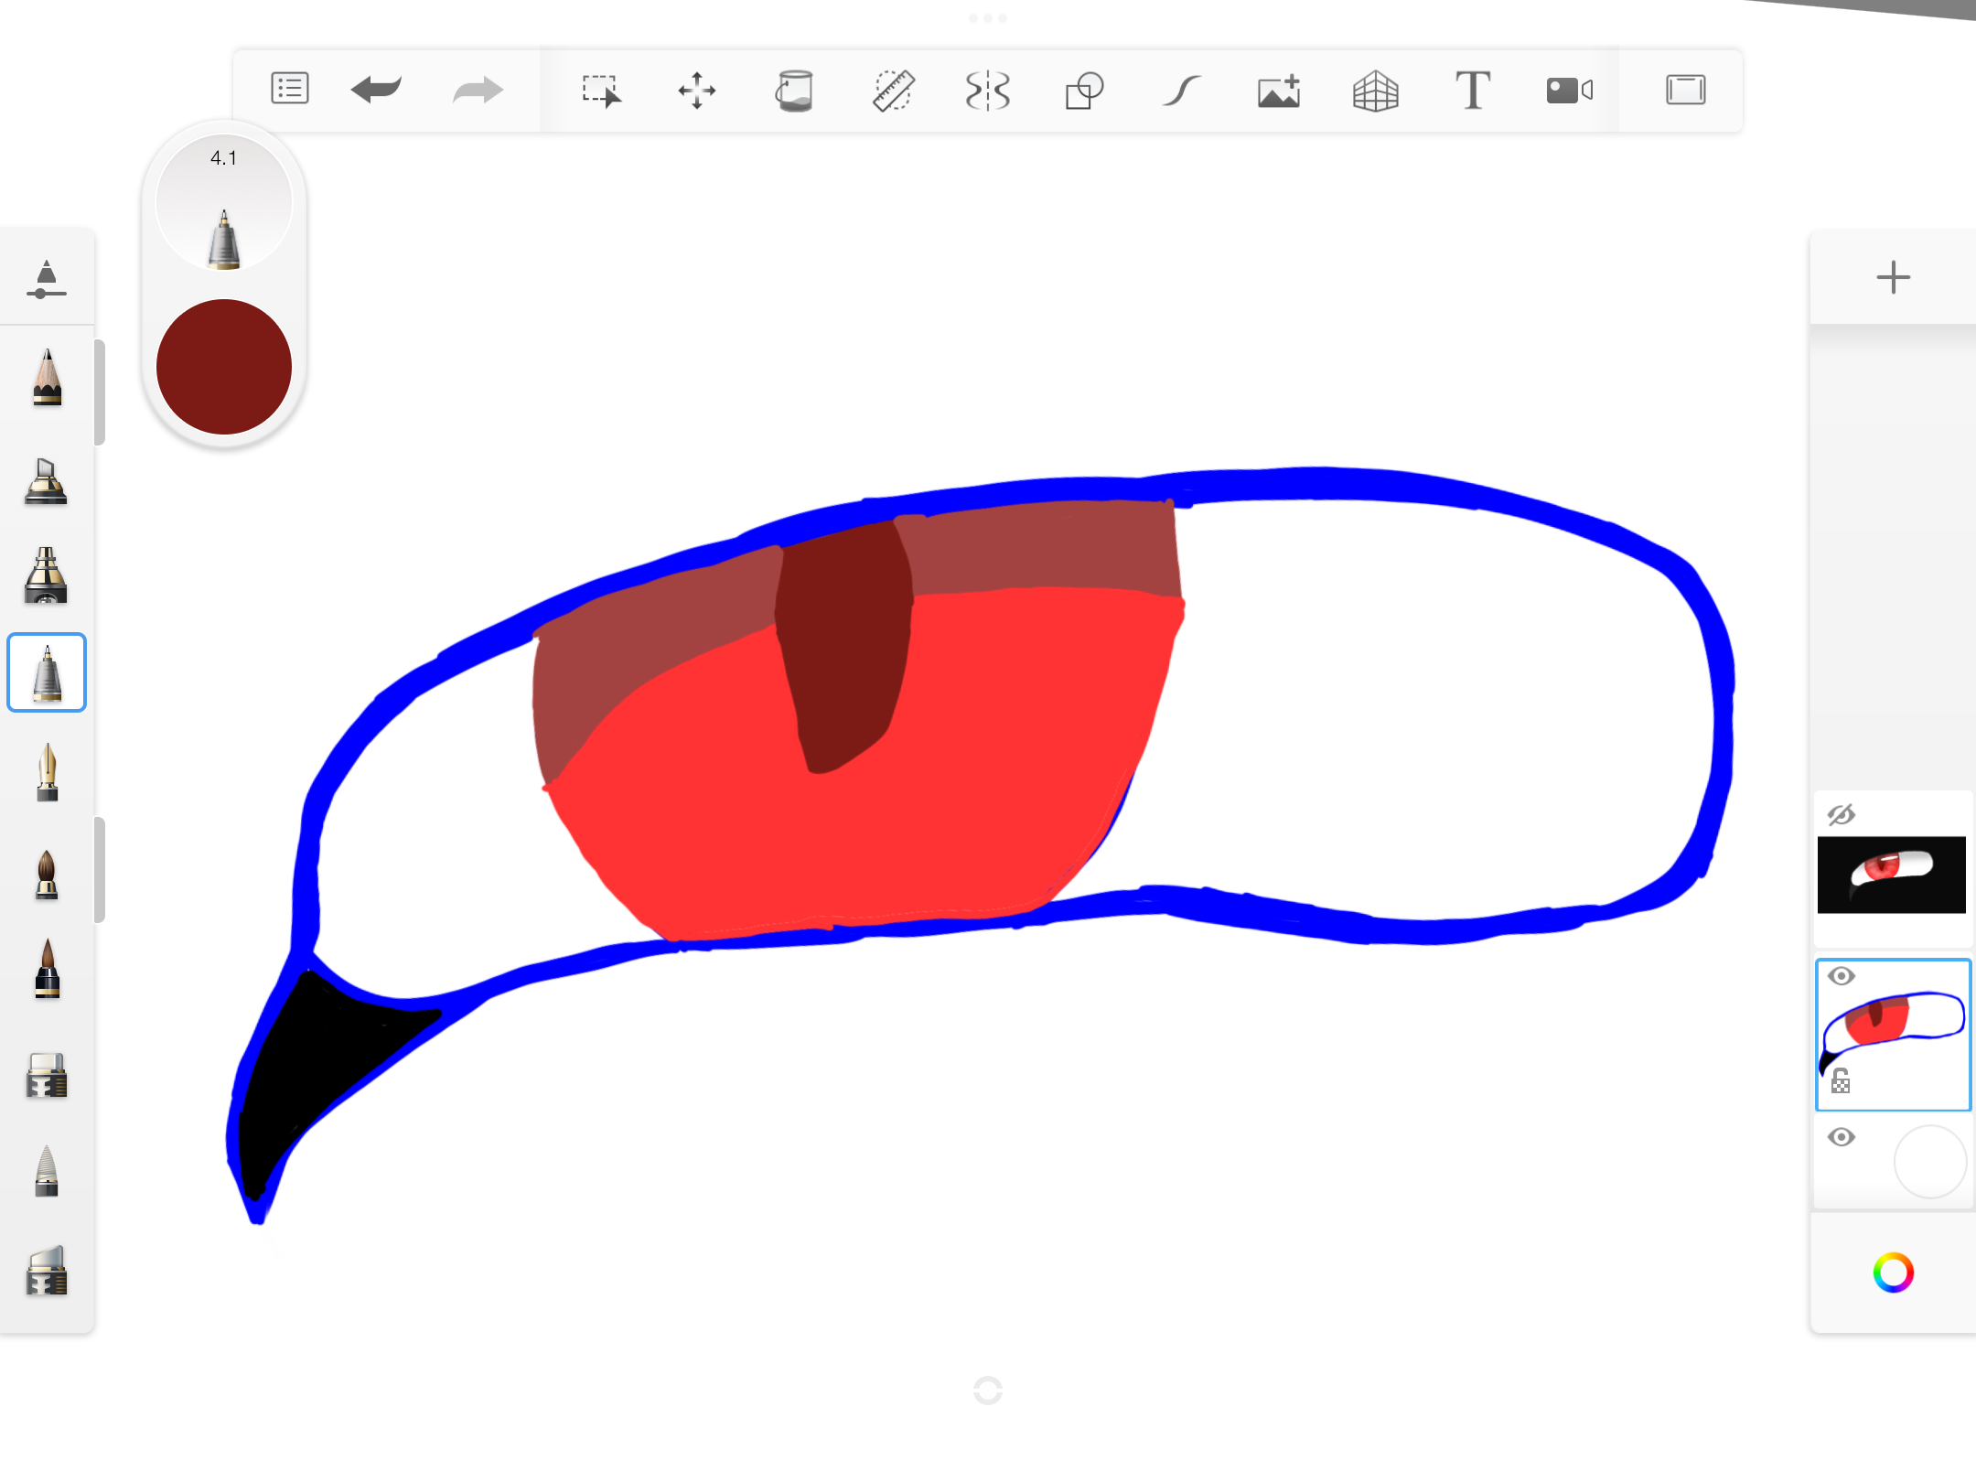The width and height of the screenshot is (1976, 1482).
Task: Enable the Symmetry tool
Action: point(988,90)
